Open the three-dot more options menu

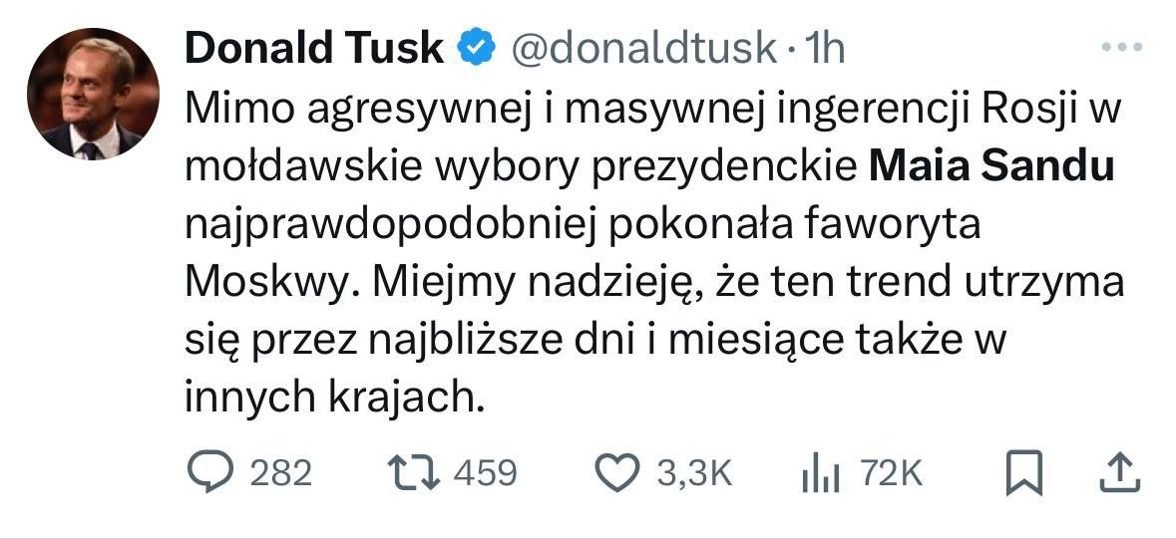1120,47
